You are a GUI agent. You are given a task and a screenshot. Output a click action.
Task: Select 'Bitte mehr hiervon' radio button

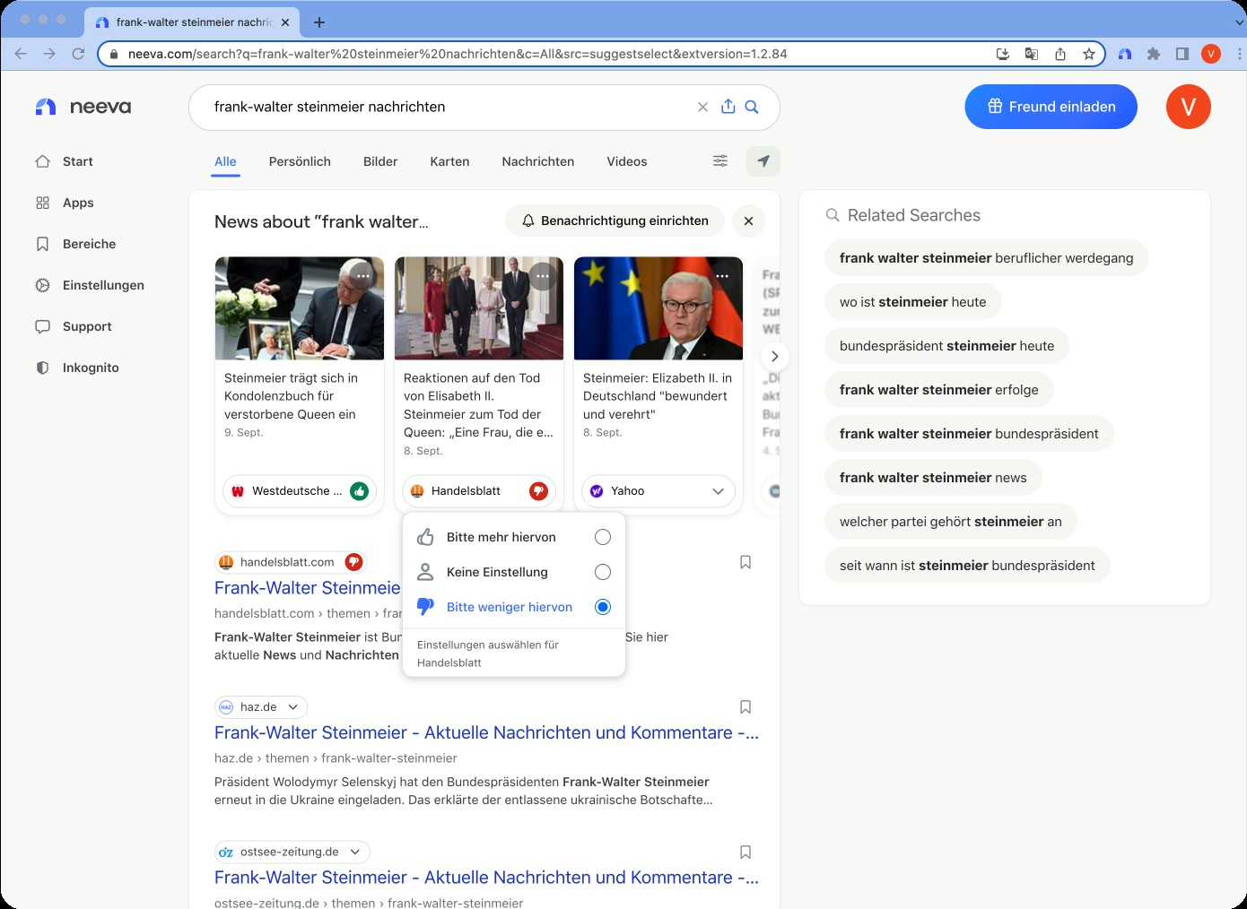click(603, 537)
